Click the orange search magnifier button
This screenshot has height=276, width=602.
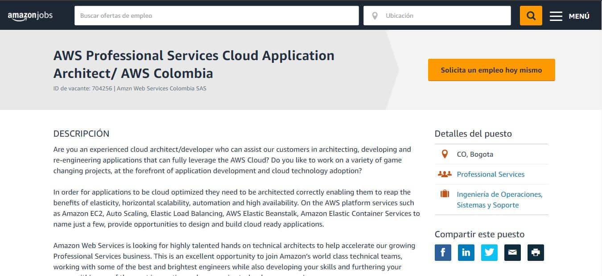[531, 16]
